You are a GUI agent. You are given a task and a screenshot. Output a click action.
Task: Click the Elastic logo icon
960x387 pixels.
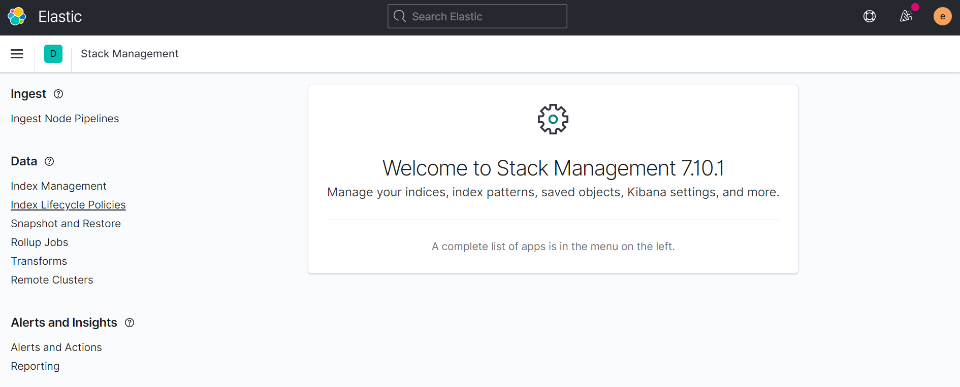pos(17,16)
